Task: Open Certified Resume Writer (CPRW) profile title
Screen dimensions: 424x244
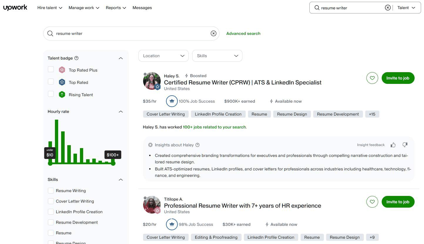Action: point(243,82)
